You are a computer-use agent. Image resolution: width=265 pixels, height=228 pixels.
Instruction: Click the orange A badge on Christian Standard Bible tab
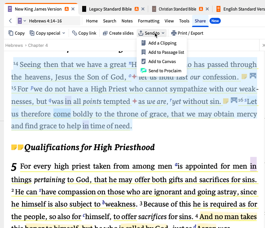201,9
